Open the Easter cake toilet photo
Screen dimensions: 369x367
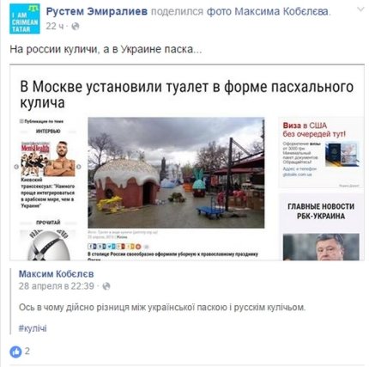coord(176,173)
